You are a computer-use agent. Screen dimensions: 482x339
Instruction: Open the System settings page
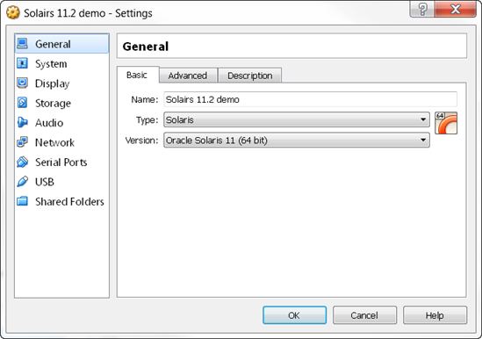coord(61,63)
